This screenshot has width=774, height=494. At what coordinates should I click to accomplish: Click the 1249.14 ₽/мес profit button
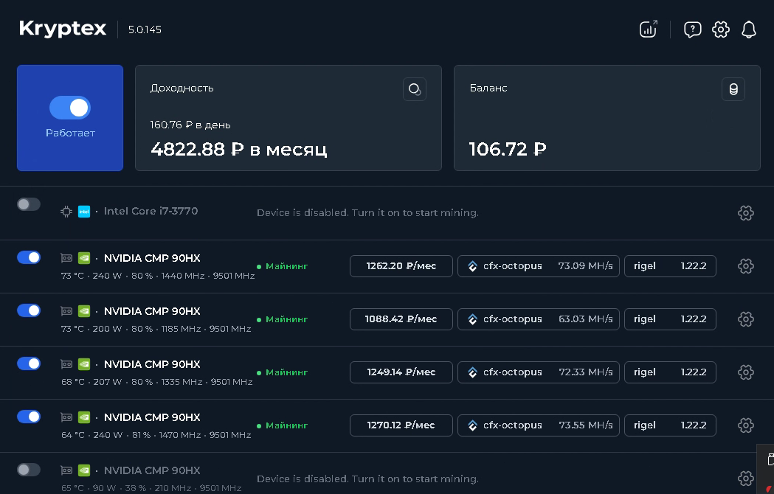click(x=401, y=372)
